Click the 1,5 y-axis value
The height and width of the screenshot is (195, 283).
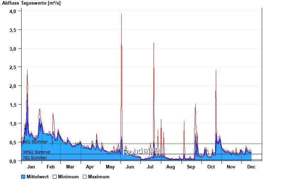tap(13, 105)
